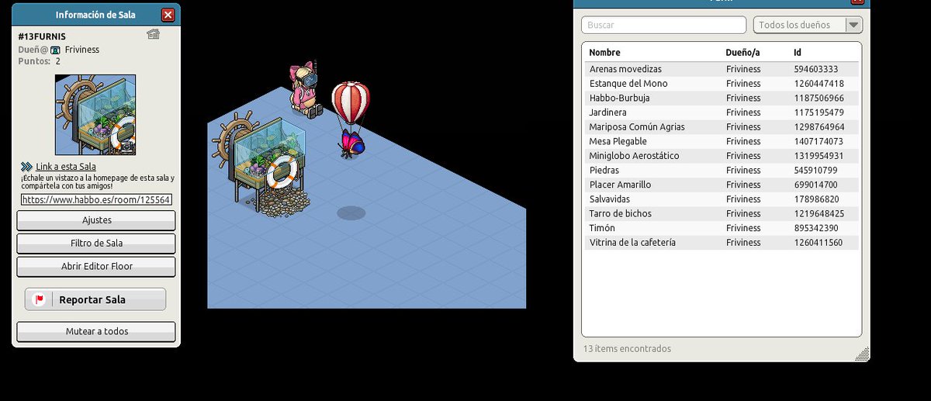
Task: Click the Id value 1319954931
Action: [818, 156]
